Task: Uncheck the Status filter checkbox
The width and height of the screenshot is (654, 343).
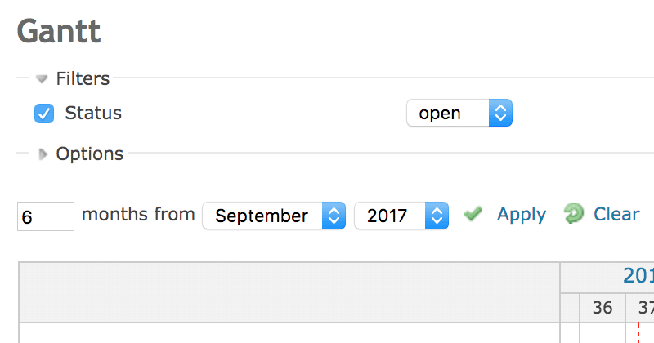Action: 44,114
